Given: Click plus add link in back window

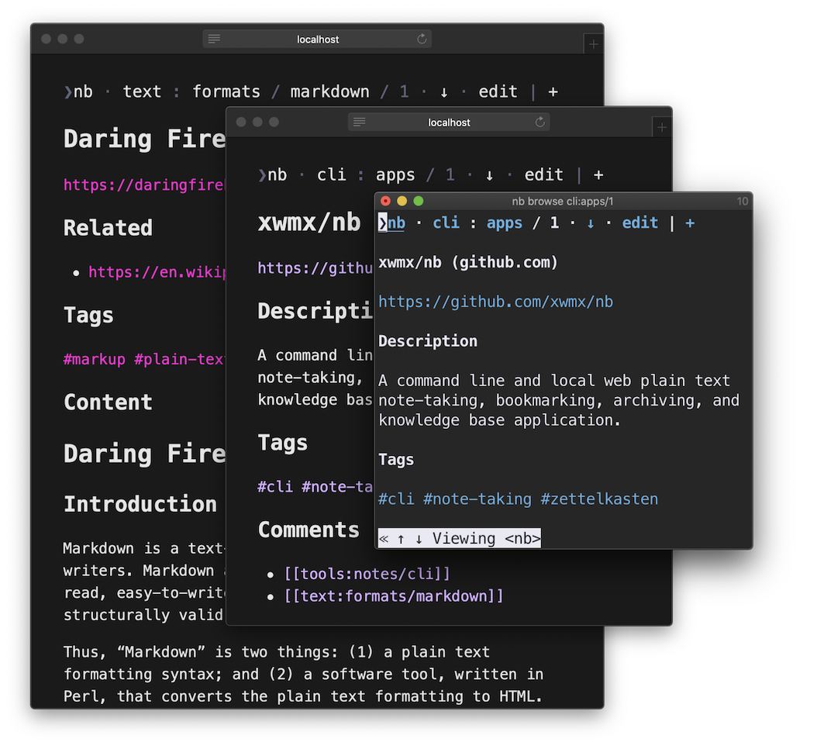Looking at the screenshot, I should pos(553,92).
